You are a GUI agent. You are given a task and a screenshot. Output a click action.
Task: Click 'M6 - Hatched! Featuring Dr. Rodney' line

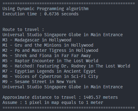[x=66, y=66]
